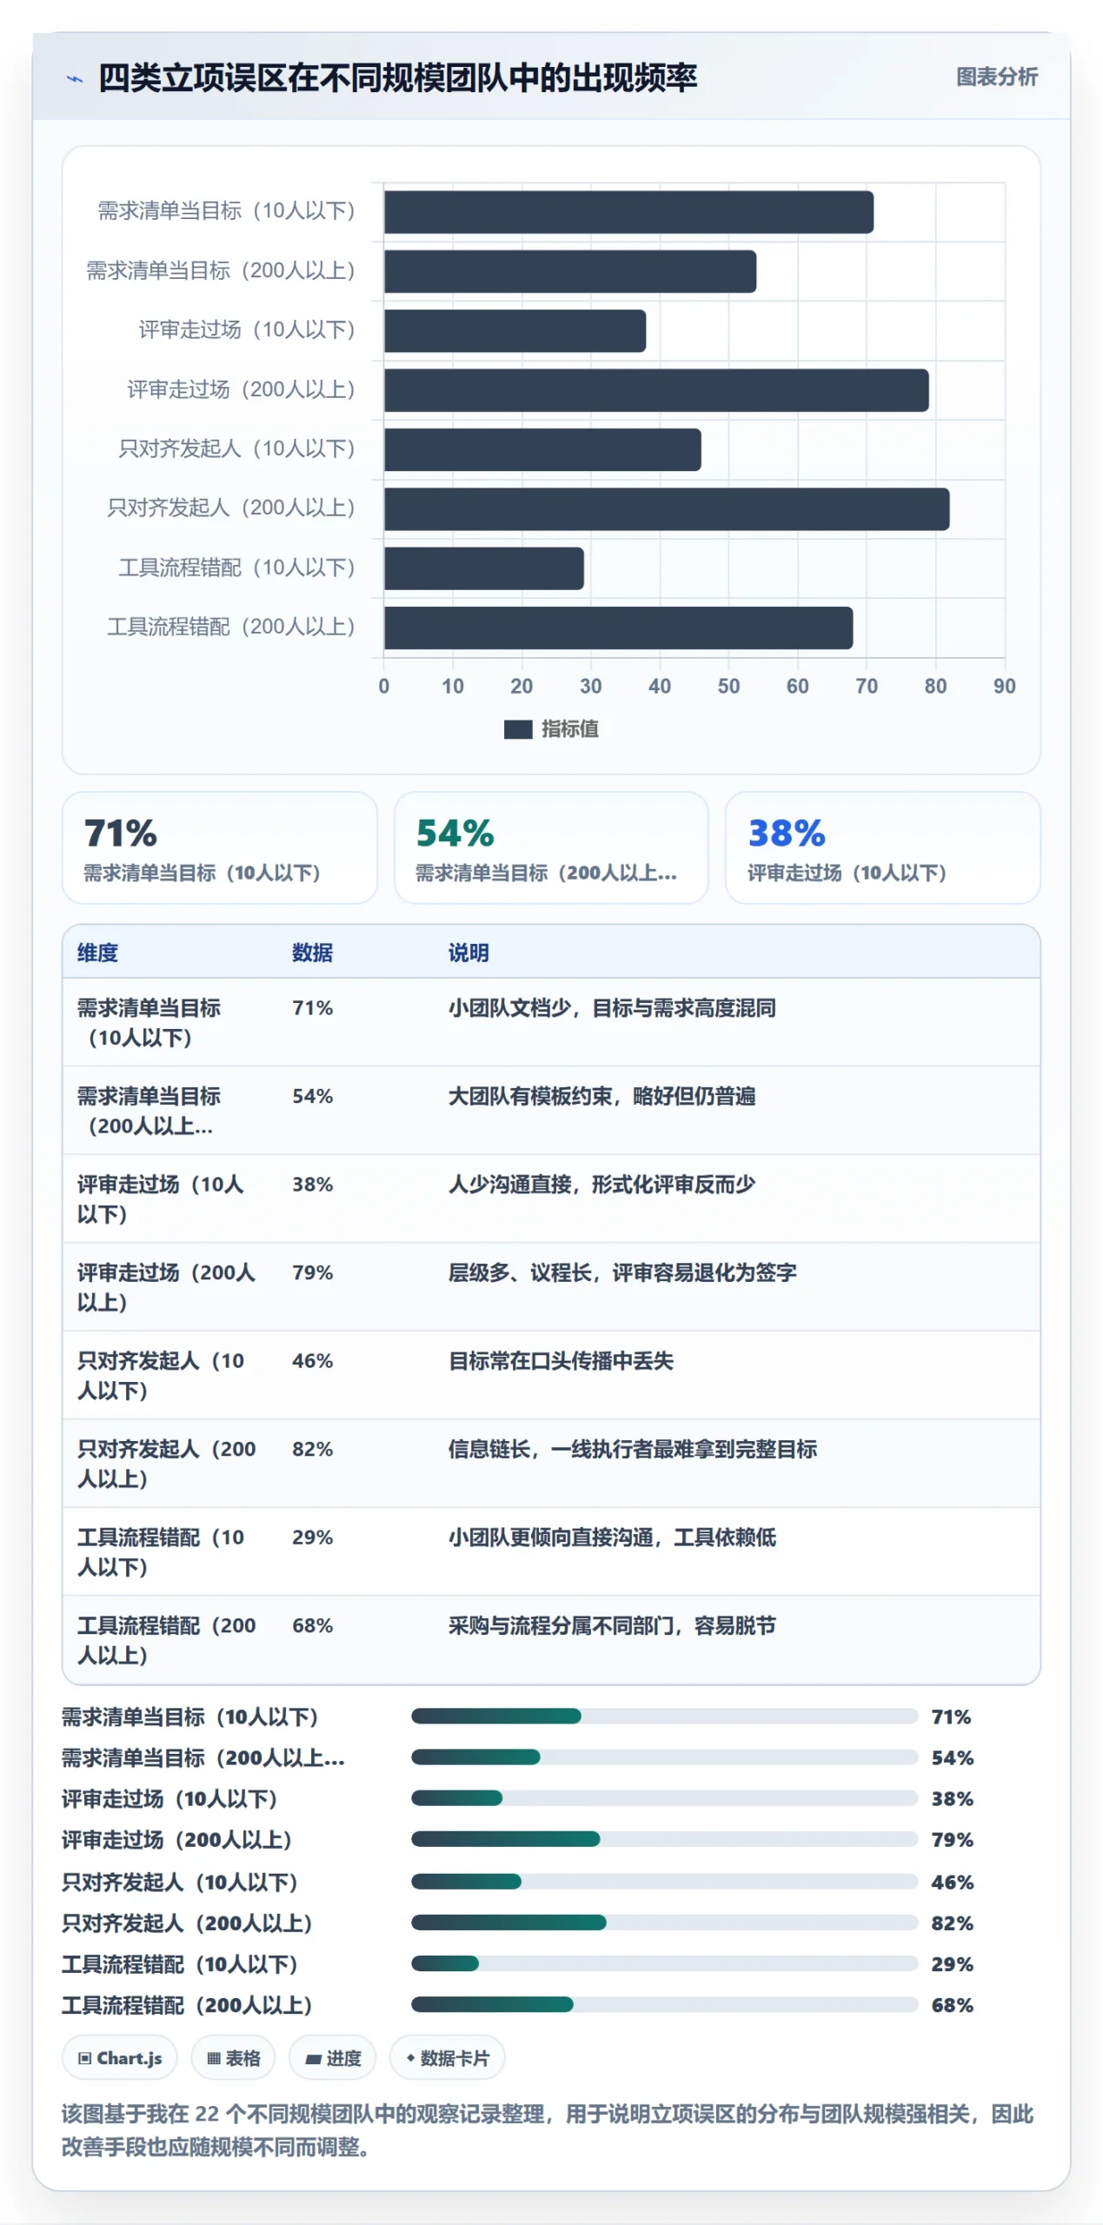Click the footnote about 22 个不同规模团队
Viewport: 1103px width, 2225px height.
point(548,2130)
